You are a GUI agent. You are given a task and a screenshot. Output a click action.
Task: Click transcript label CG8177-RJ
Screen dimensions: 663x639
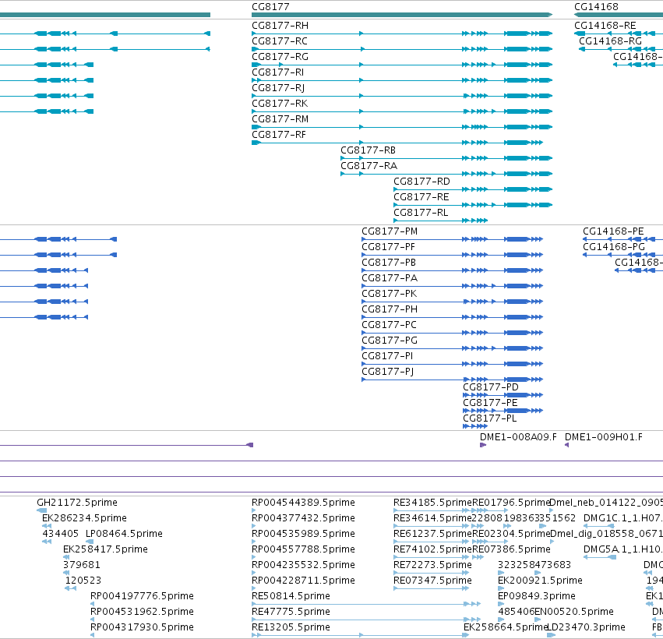tap(278, 88)
